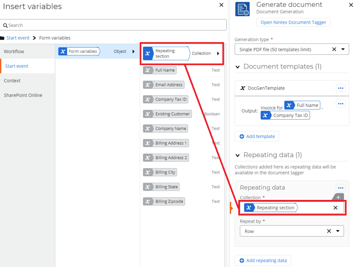Image resolution: width=354 pixels, height=267 pixels.
Task: Select the Workflow tab in sidebar
Action: (x=14, y=52)
